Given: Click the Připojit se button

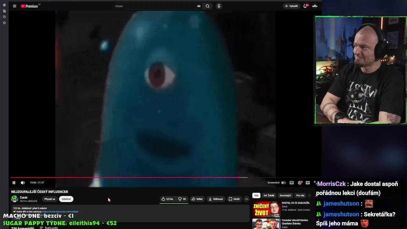Looking at the screenshot, I should pyautogui.click(x=50, y=199).
